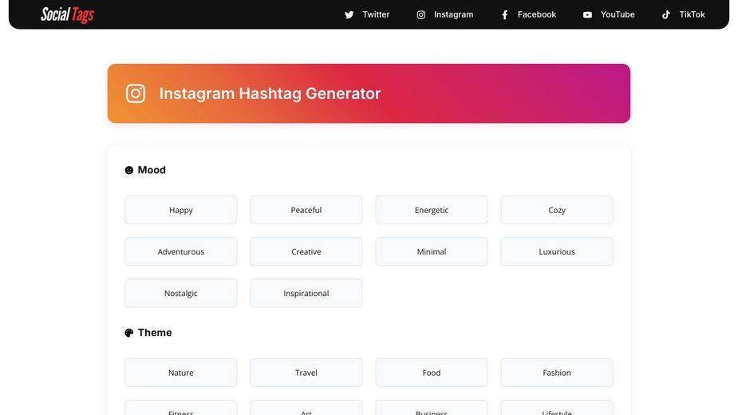The image size is (738, 415).
Task: Click the smiley icon beside Mood
Action: click(x=129, y=170)
